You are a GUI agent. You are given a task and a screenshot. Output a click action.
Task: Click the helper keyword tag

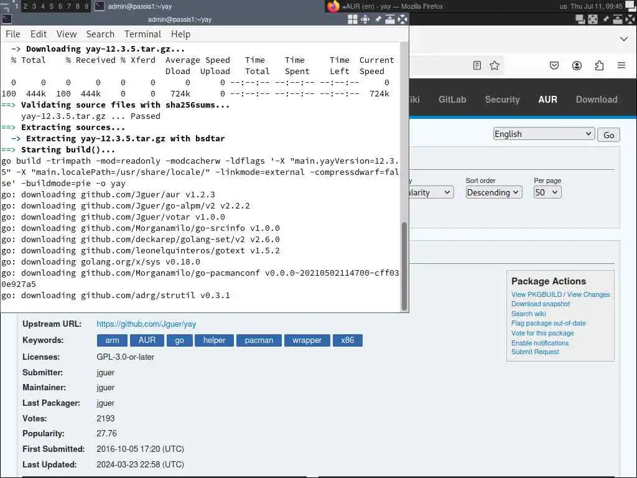(214, 340)
